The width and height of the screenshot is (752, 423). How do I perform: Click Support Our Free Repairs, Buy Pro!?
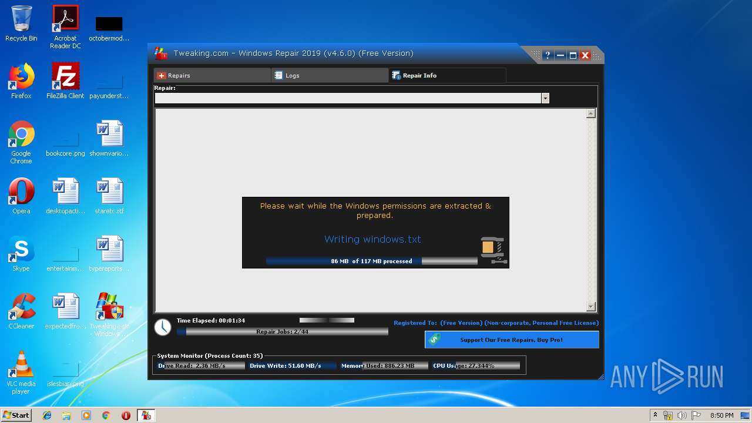tap(512, 340)
